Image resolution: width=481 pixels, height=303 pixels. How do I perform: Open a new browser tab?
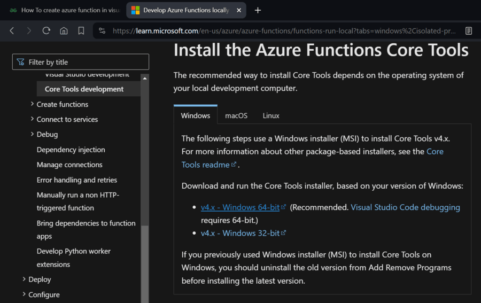pyautogui.click(x=258, y=10)
